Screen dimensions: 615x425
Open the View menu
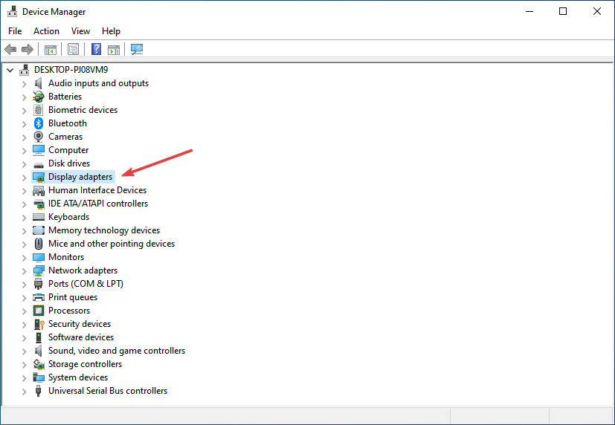(x=80, y=31)
